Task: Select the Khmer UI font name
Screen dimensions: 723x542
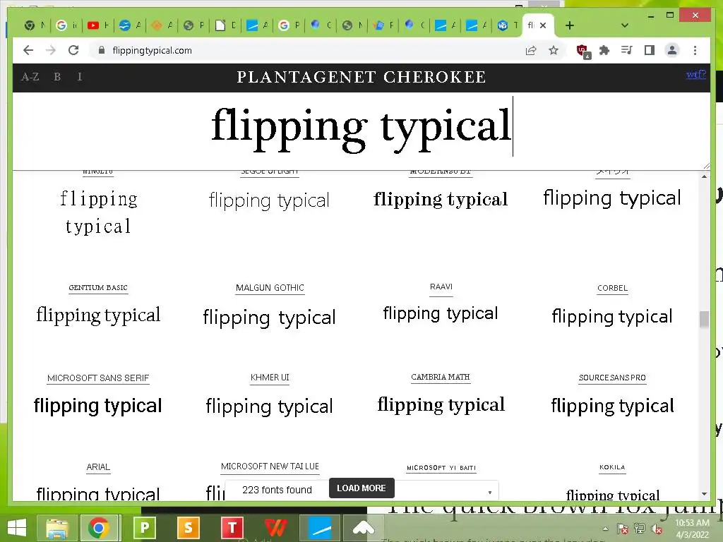Action: pyautogui.click(x=270, y=378)
